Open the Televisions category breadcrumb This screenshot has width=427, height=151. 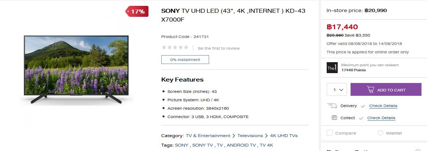coord(250,136)
